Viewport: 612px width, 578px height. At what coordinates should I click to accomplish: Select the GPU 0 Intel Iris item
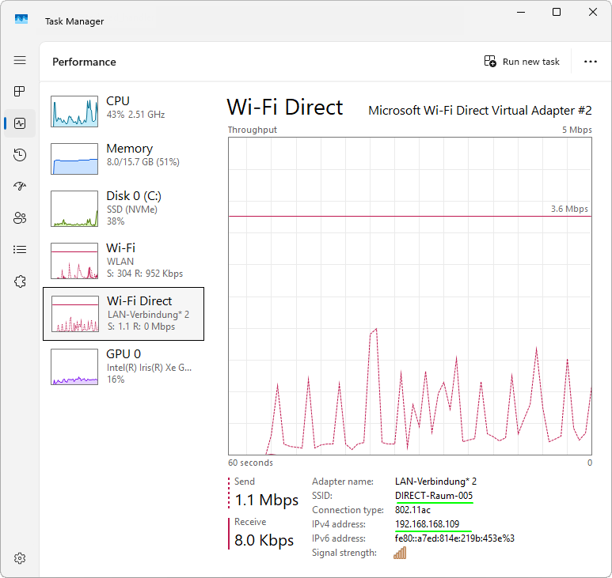[x=124, y=367]
